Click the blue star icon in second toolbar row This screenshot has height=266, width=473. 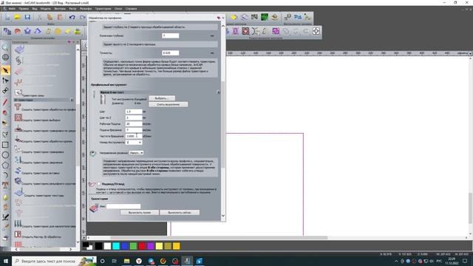point(27,31)
